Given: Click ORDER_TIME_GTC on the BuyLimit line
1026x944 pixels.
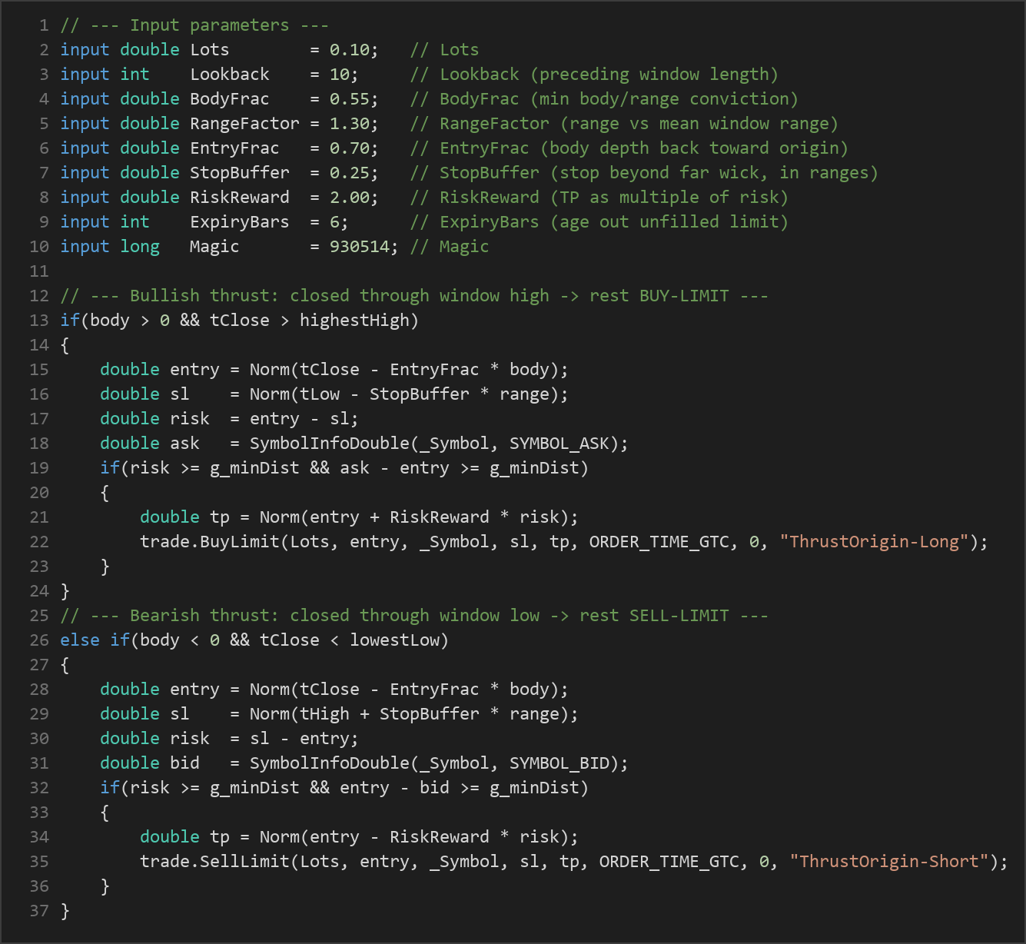Looking at the screenshot, I should (659, 542).
